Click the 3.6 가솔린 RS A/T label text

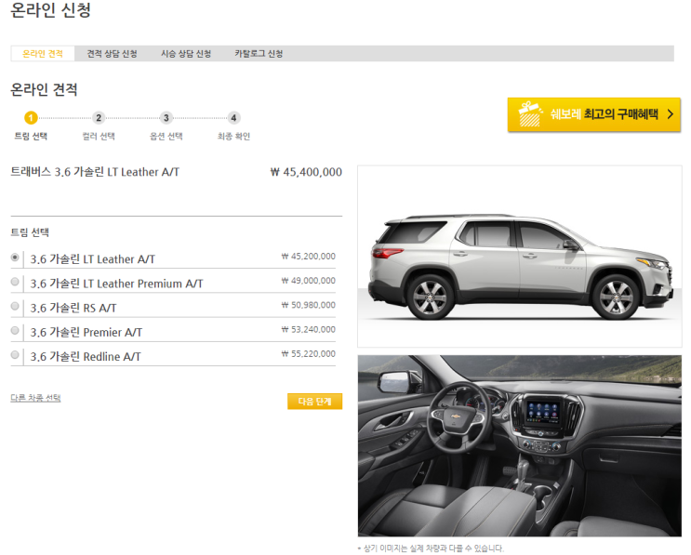(73, 308)
